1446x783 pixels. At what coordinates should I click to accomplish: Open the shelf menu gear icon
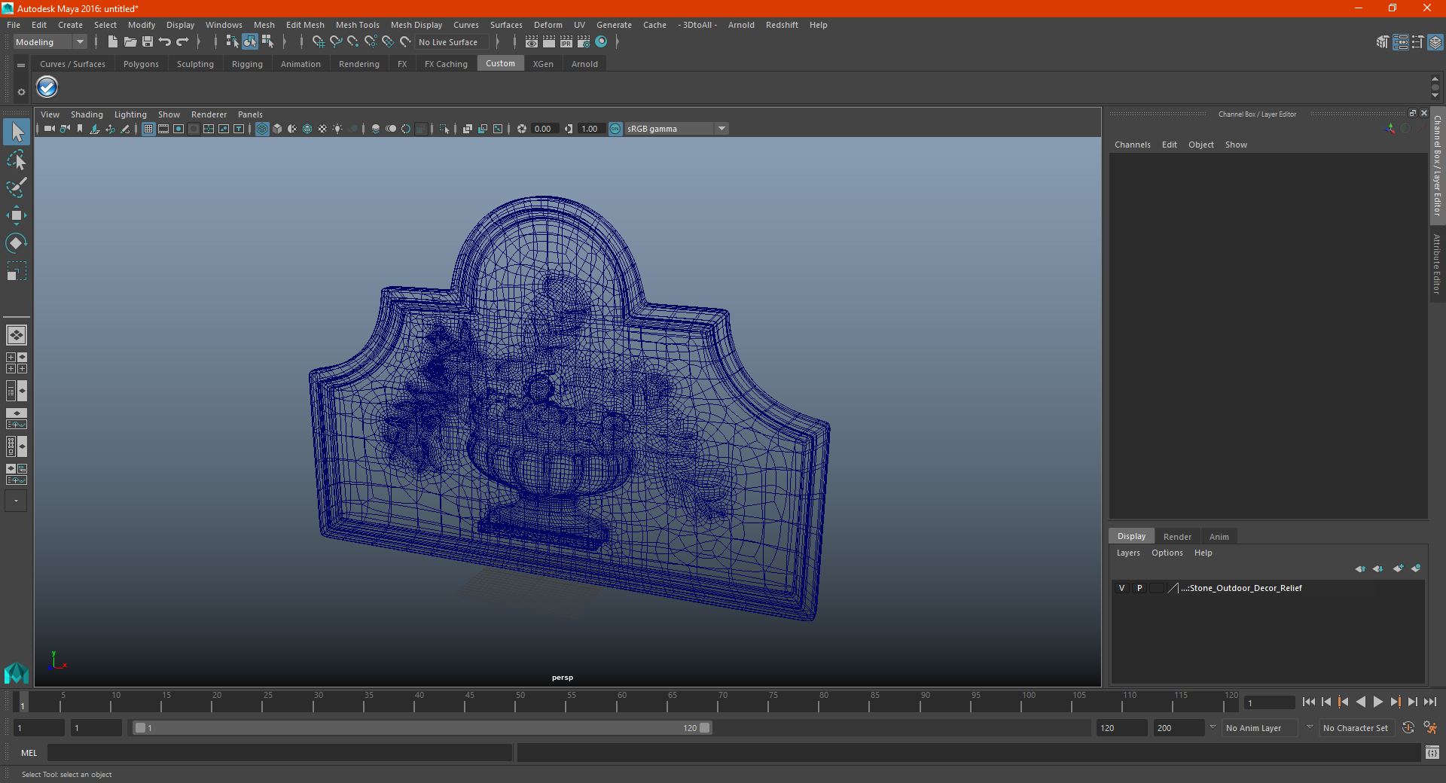(21, 92)
